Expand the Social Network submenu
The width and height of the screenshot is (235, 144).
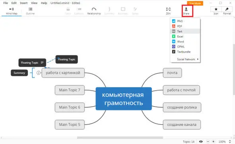185,59
